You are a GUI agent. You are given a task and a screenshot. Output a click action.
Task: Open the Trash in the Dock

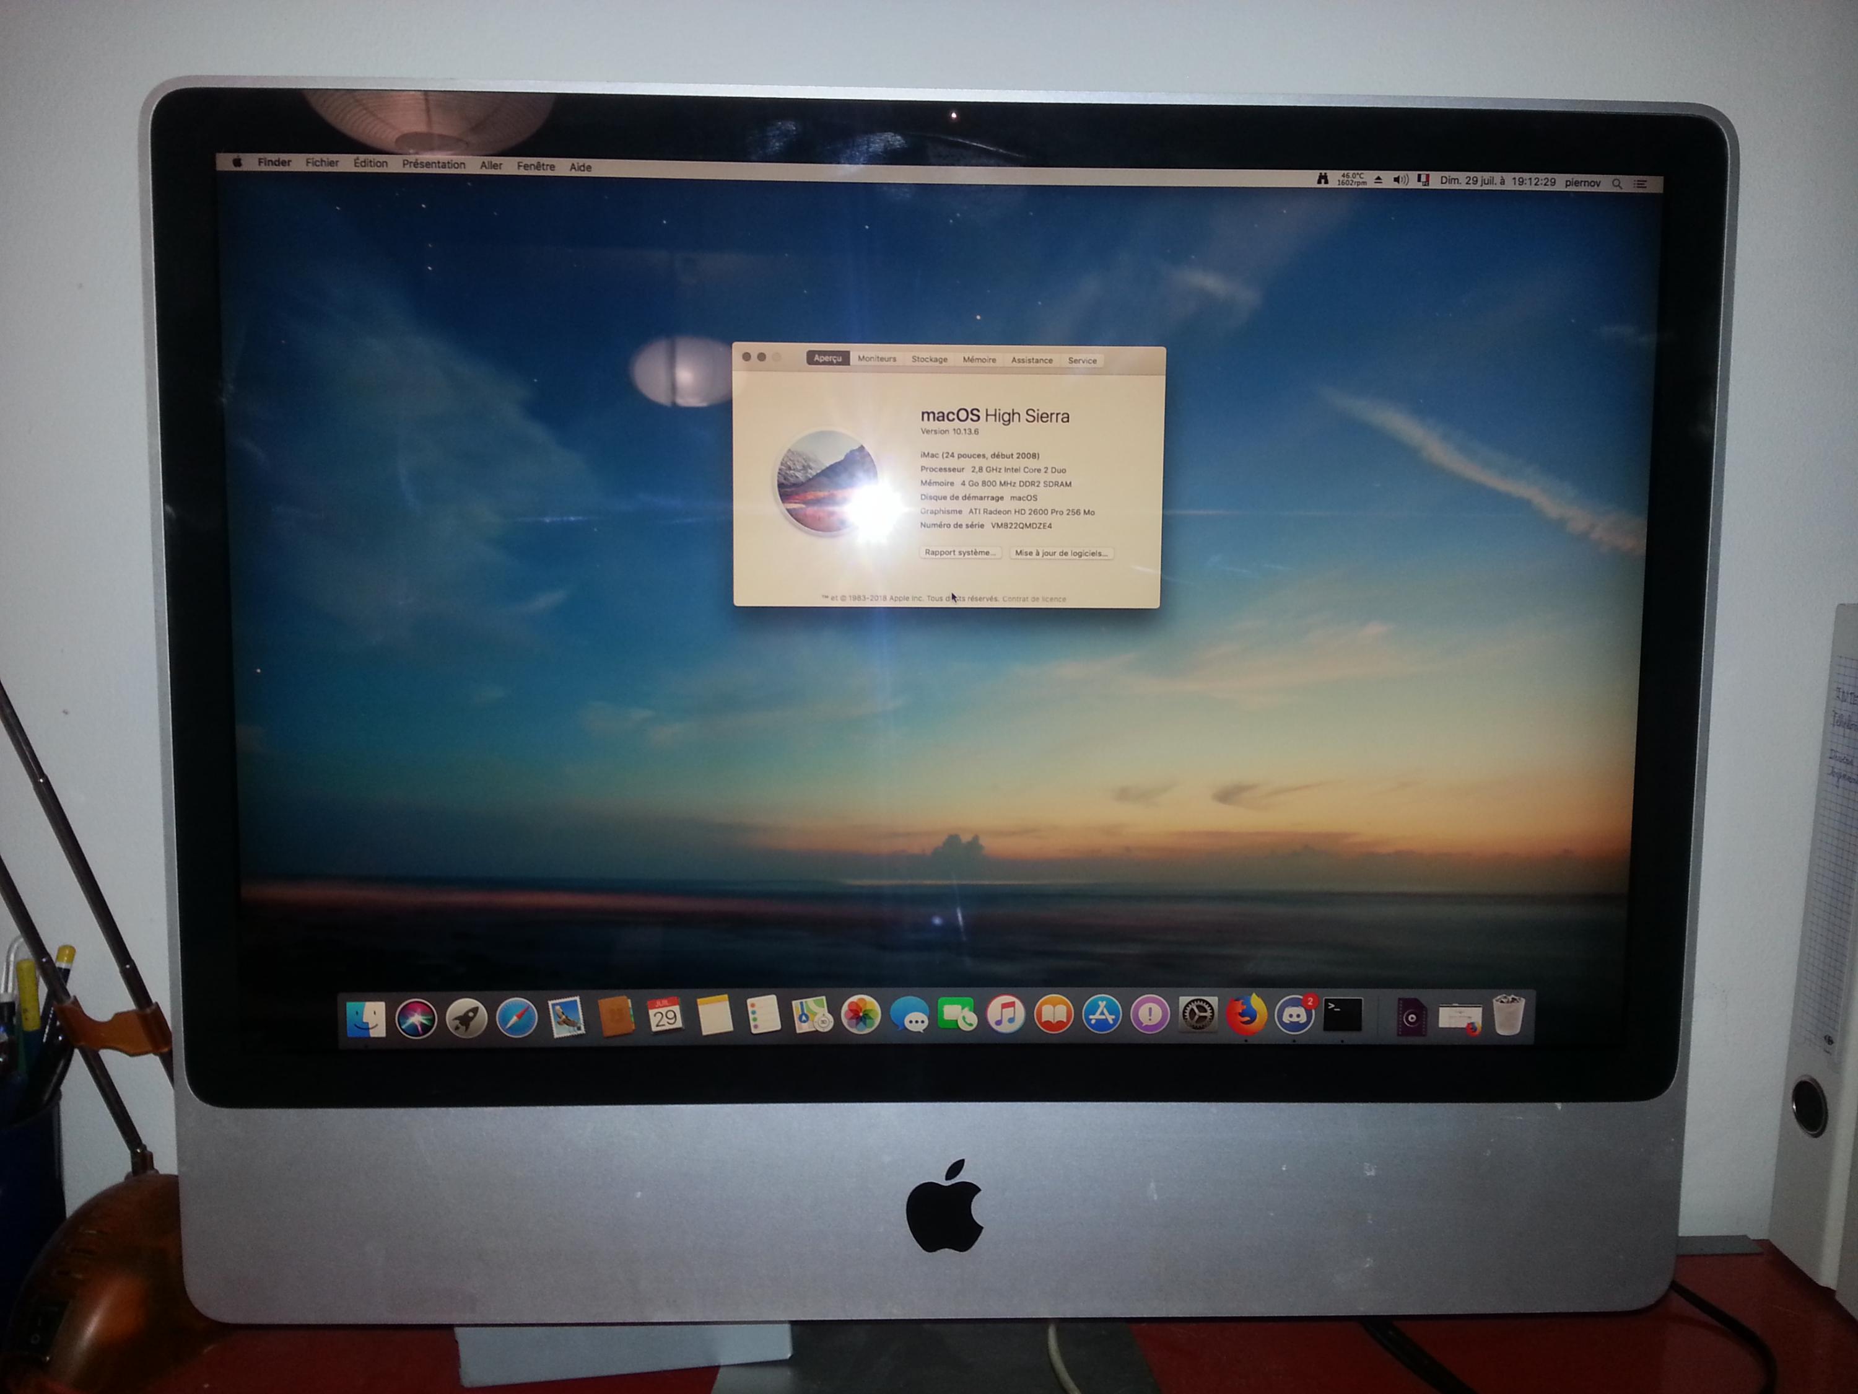click(1509, 1015)
